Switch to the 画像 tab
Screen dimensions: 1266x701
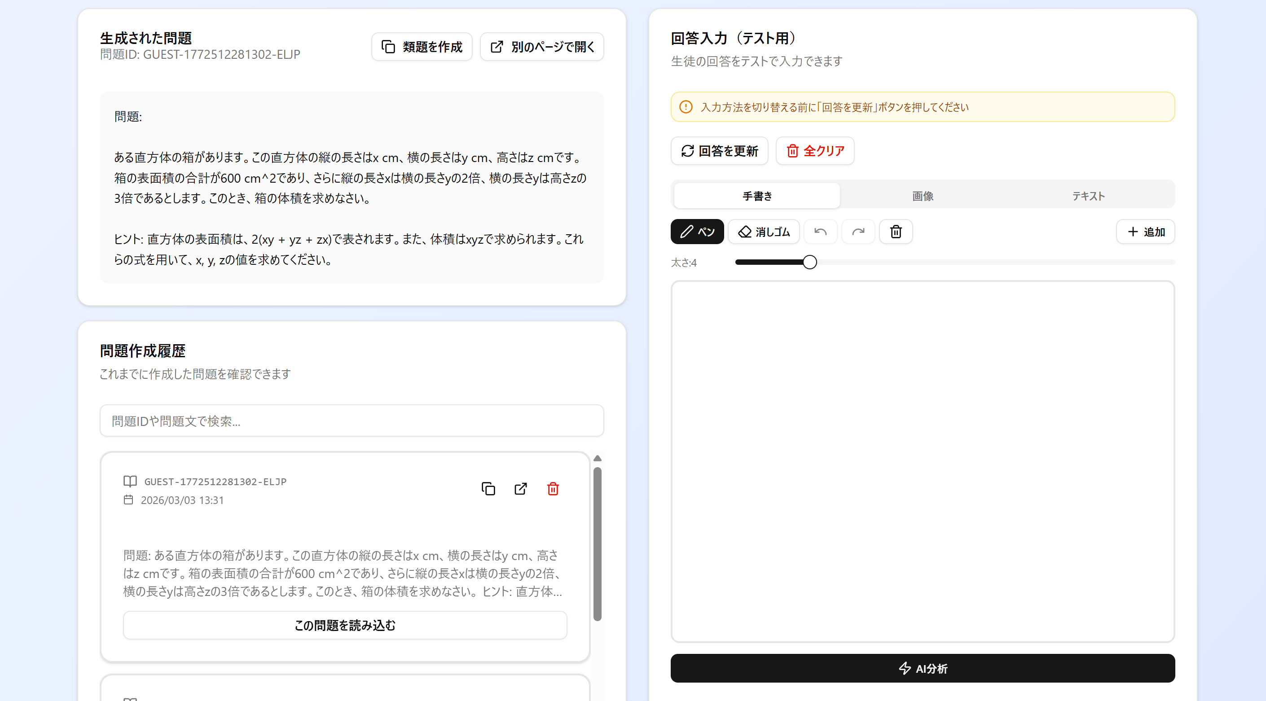[x=923, y=196]
